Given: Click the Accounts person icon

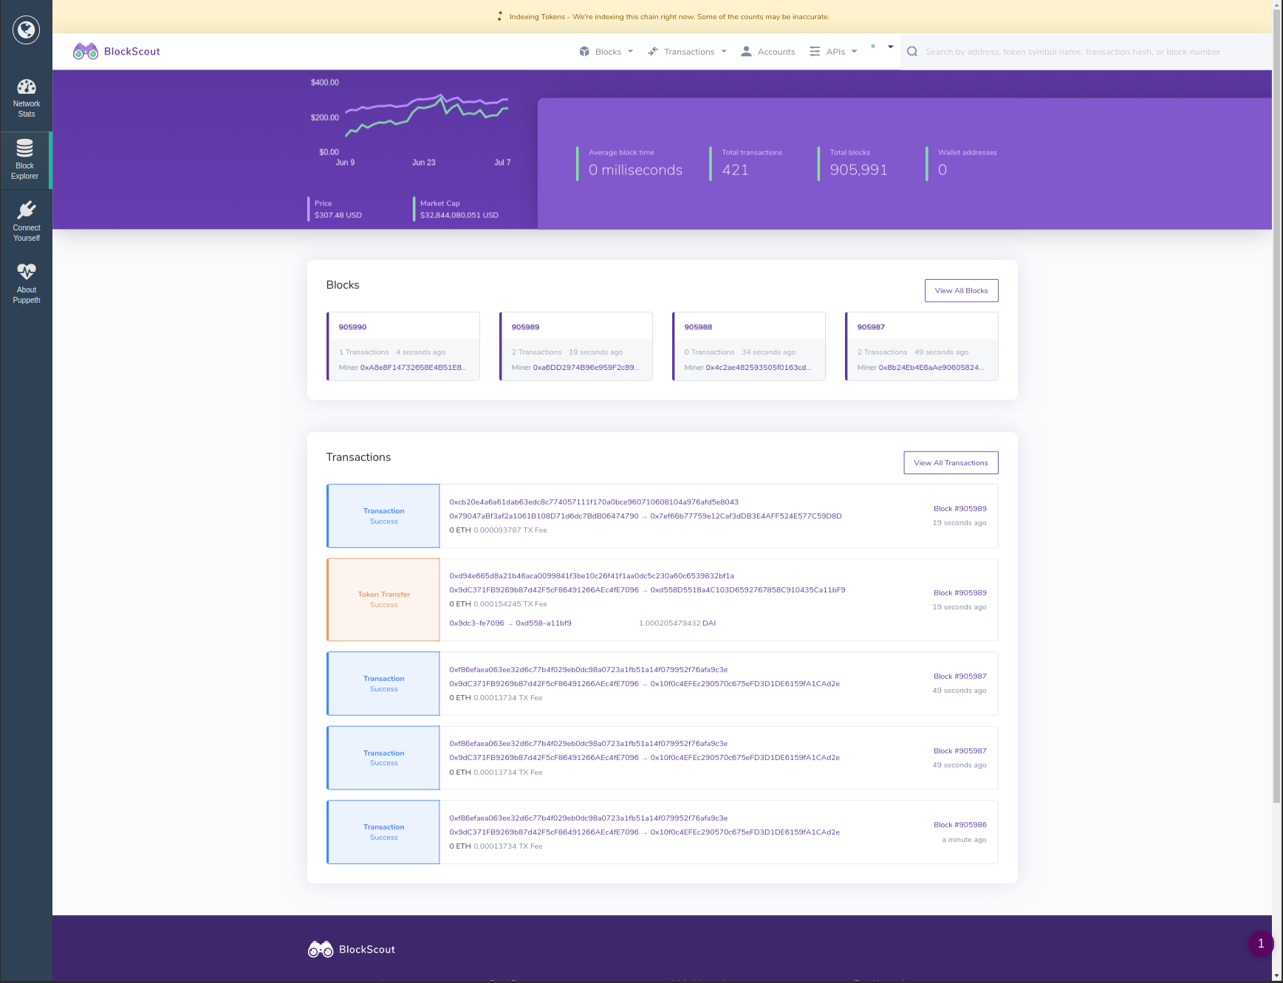Looking at the screenshot, I should [746, 51].
